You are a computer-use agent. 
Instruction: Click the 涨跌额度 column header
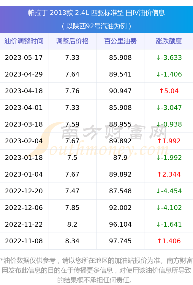point(169,41)
